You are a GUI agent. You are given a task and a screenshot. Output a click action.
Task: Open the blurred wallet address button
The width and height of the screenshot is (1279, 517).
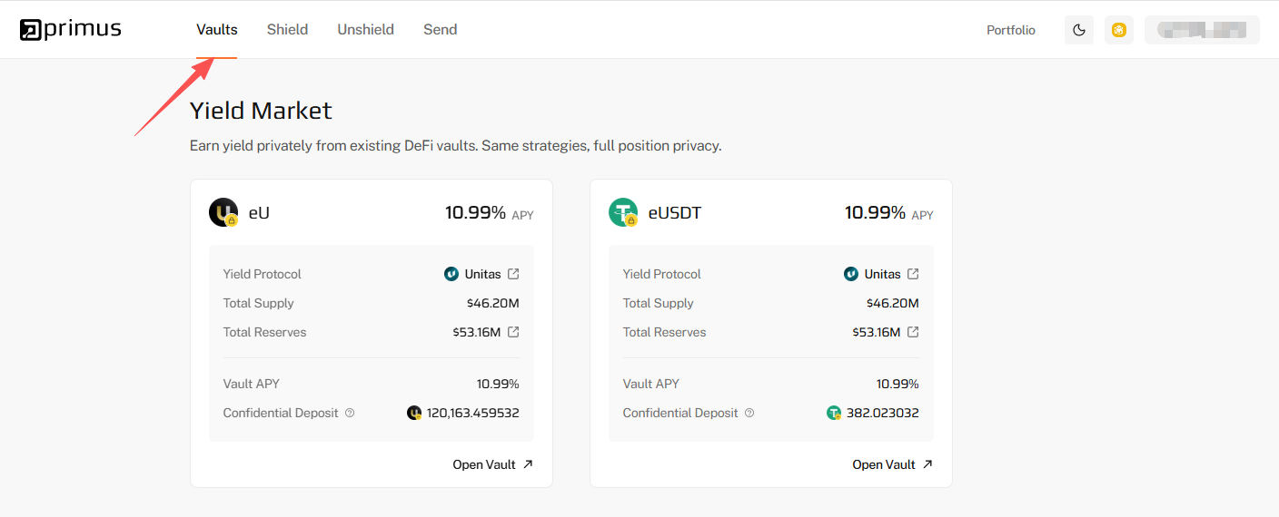[x=1202, y=30]
